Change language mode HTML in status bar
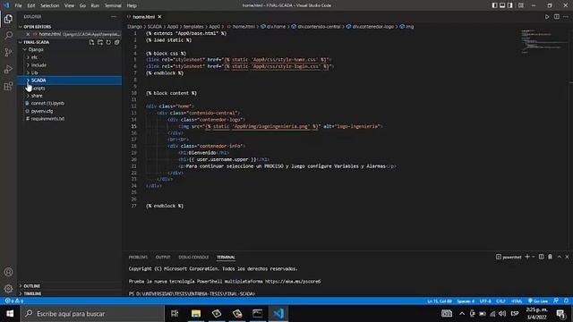 click(517, 301)
